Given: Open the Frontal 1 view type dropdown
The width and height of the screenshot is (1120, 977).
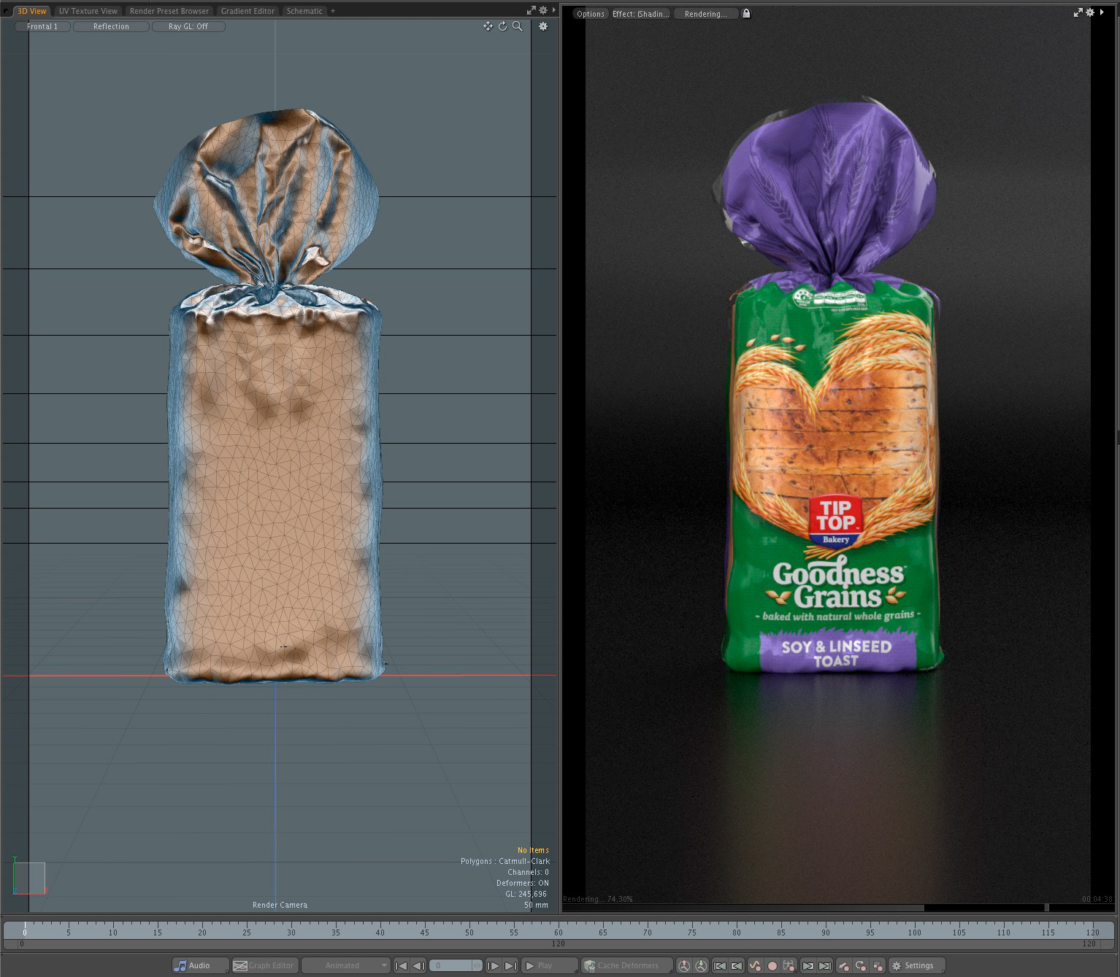Looking at the screenshot, I should click(42, 26).
